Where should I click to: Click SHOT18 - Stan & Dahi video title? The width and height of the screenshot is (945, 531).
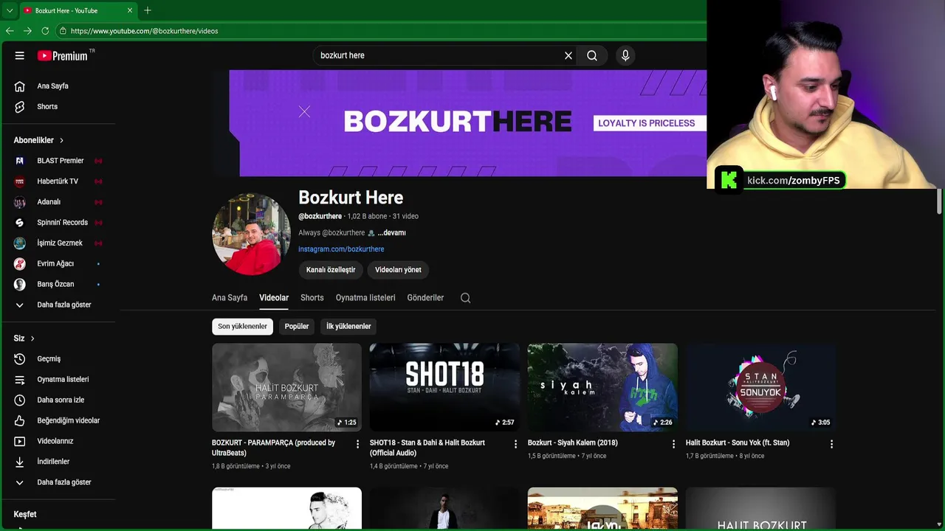(x=427, y=448)
